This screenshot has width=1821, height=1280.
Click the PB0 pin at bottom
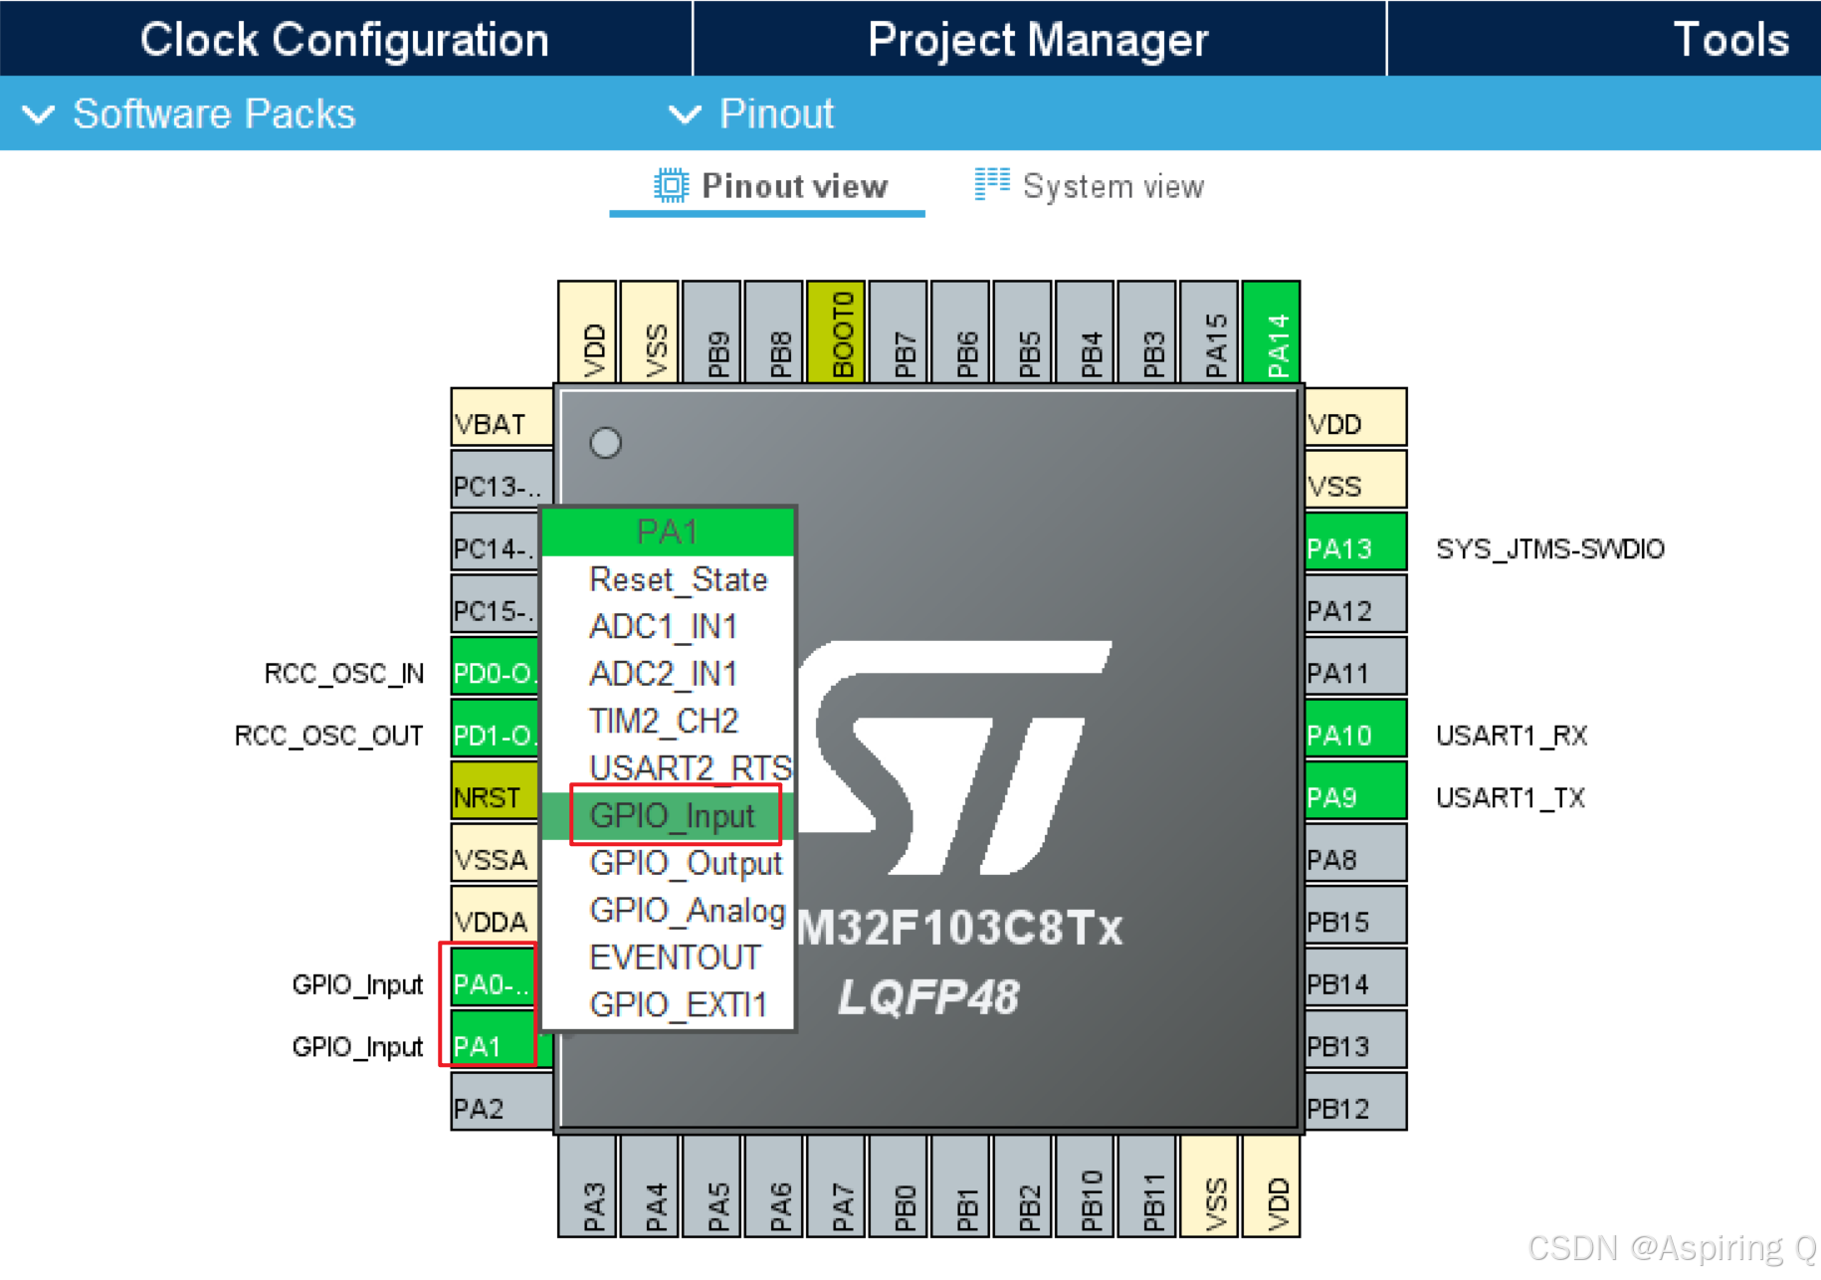(x=898, y=1185)
